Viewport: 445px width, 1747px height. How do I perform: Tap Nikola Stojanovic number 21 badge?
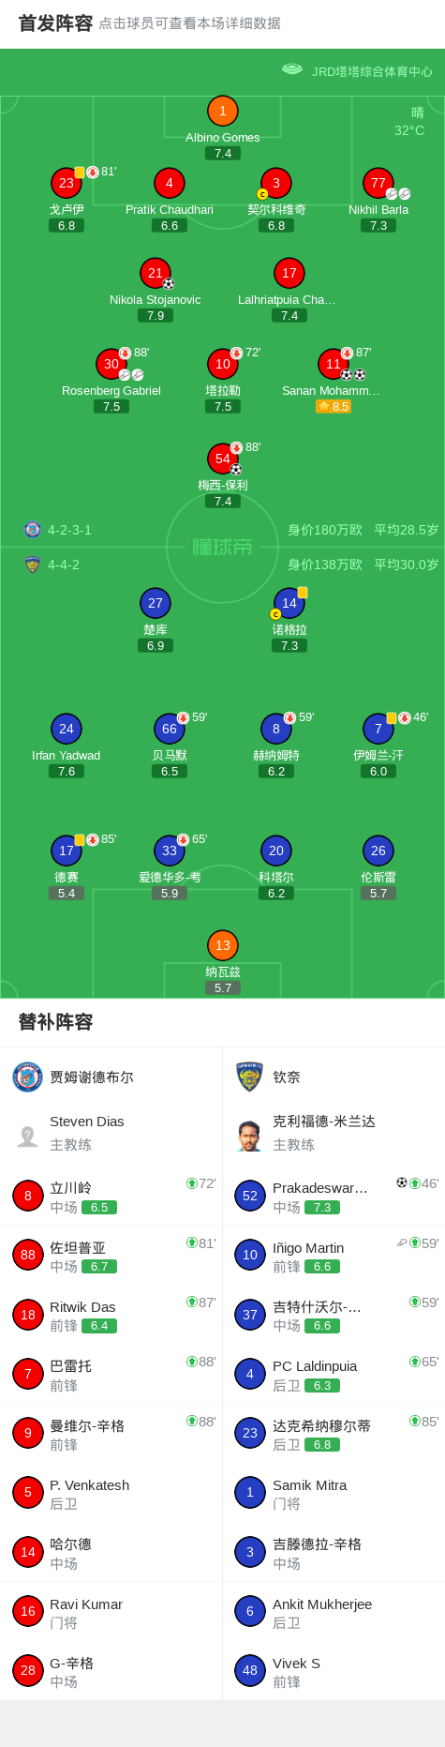pyautogui.click(x=156, y=273)
